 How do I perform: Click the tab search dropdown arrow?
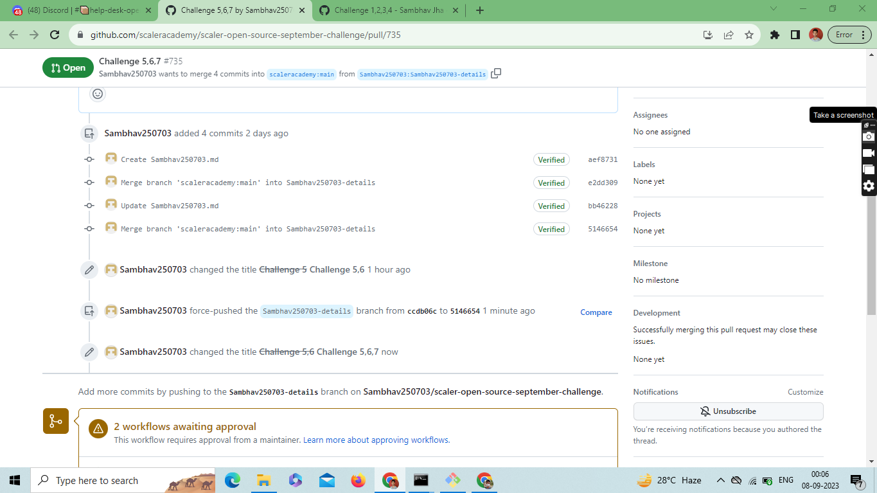(x=773, y=10)
